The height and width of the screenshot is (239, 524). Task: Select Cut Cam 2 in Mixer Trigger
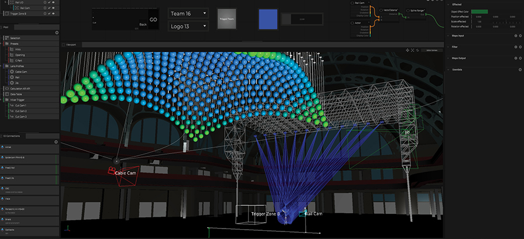point(21,110)
